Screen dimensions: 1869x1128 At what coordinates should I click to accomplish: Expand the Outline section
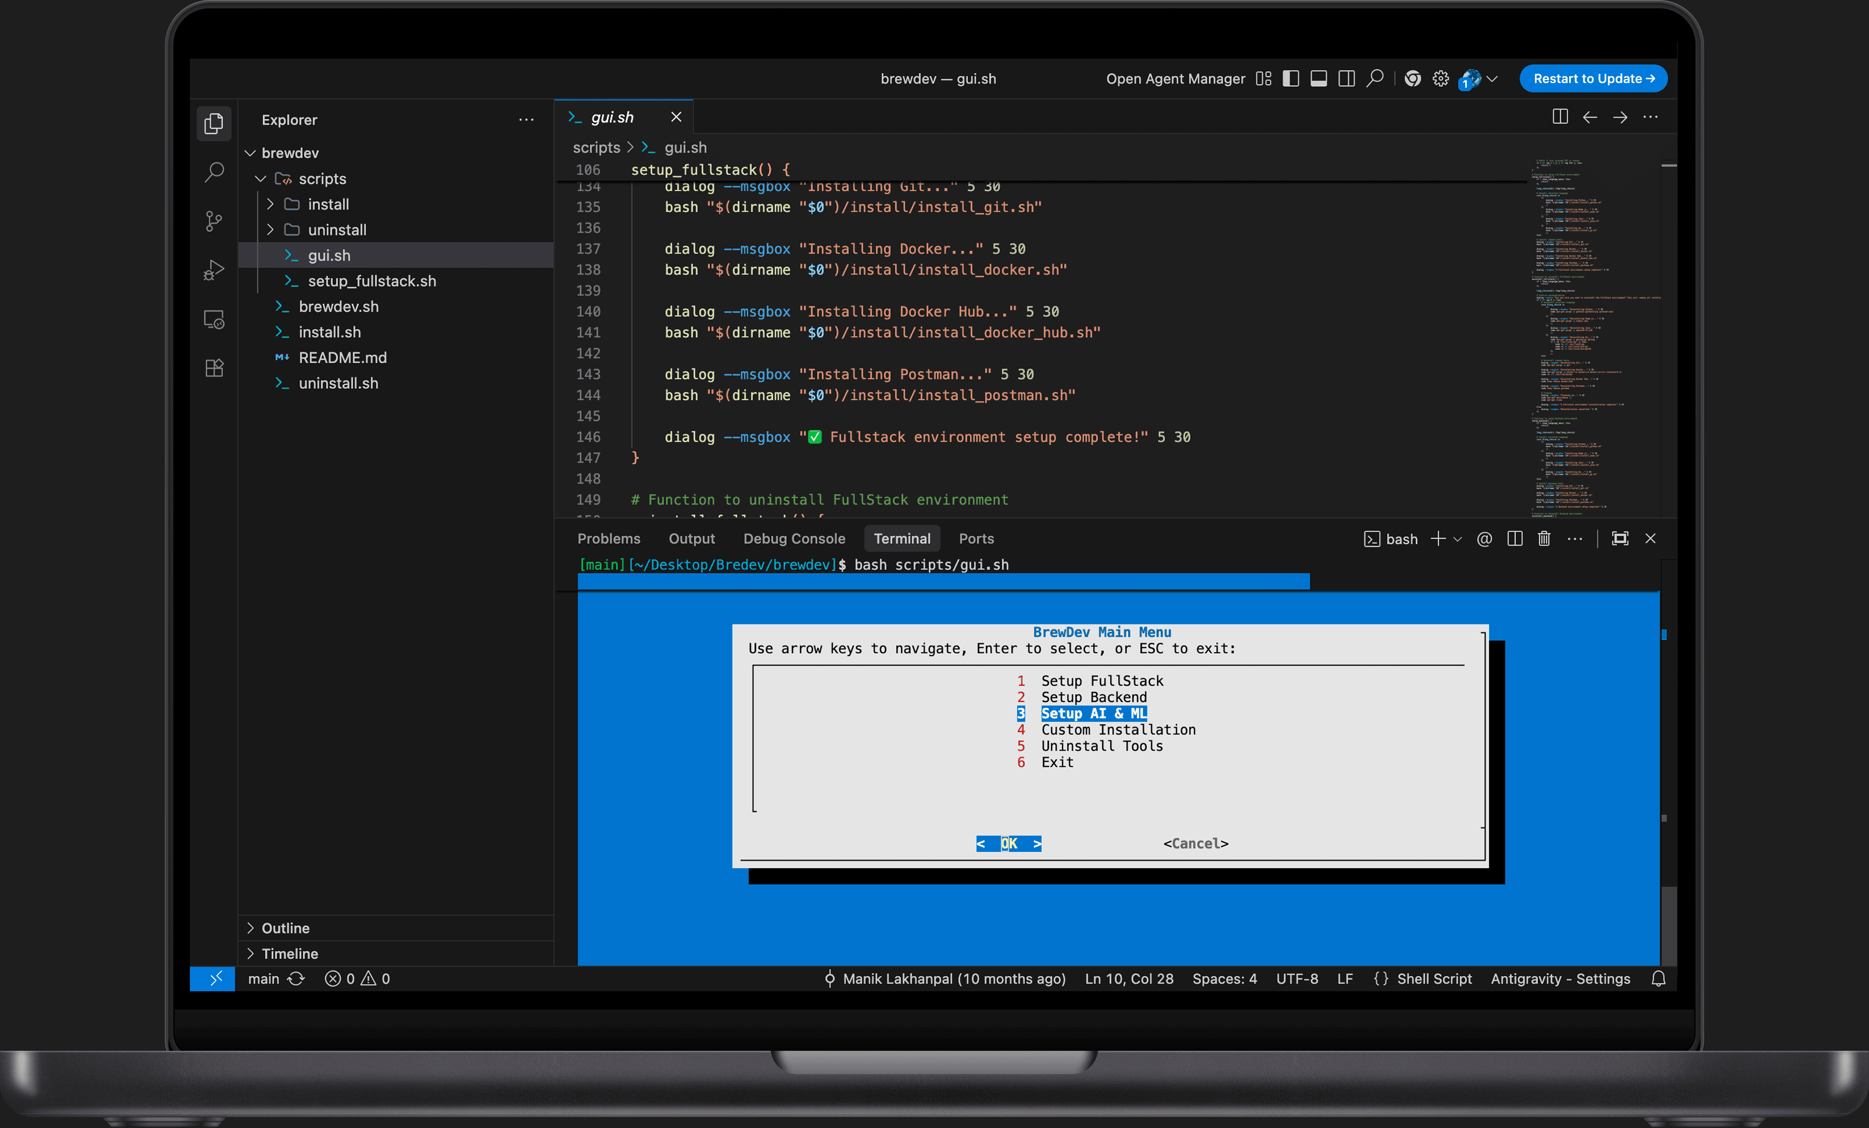pyautogui.click(x=285, y=928)
